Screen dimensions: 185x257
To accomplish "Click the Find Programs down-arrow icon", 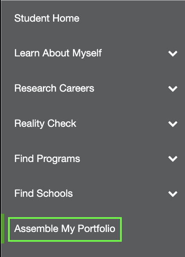I will coord(173,159).
